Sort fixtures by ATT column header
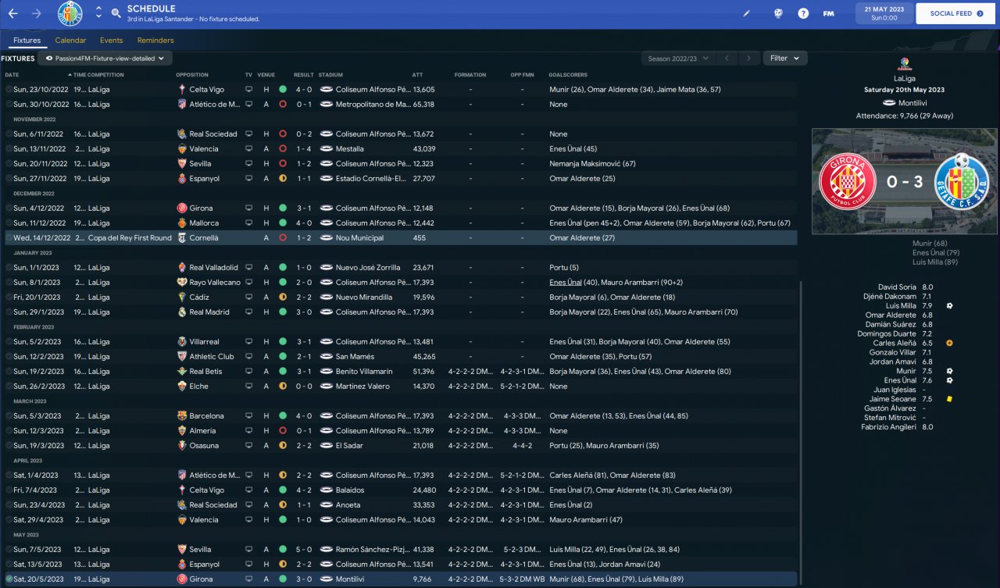This screenshot has height=588, width=1000. point(419,75)
